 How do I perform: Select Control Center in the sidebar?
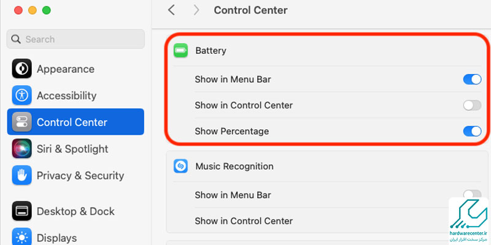pos(75,122)
